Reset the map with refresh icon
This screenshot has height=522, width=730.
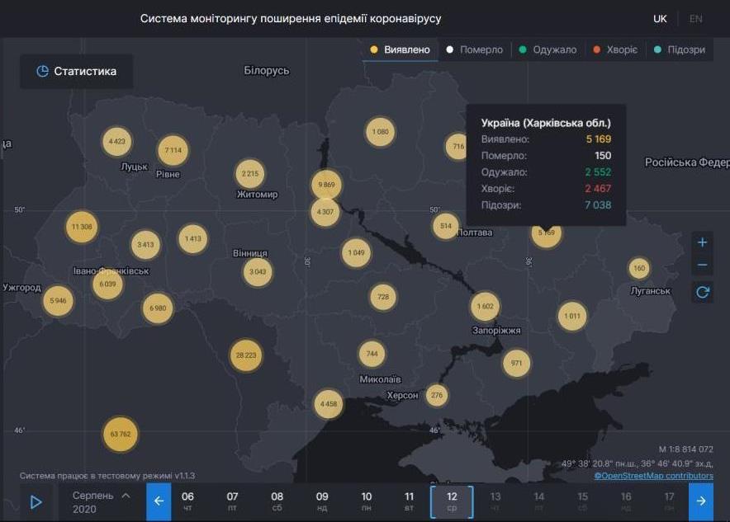coord(702,292)
